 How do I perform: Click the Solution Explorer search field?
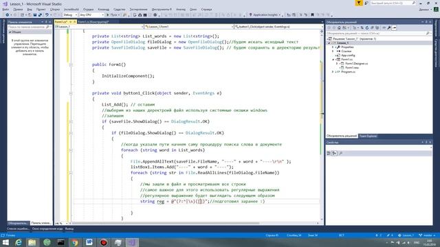[x=379, y=34]
